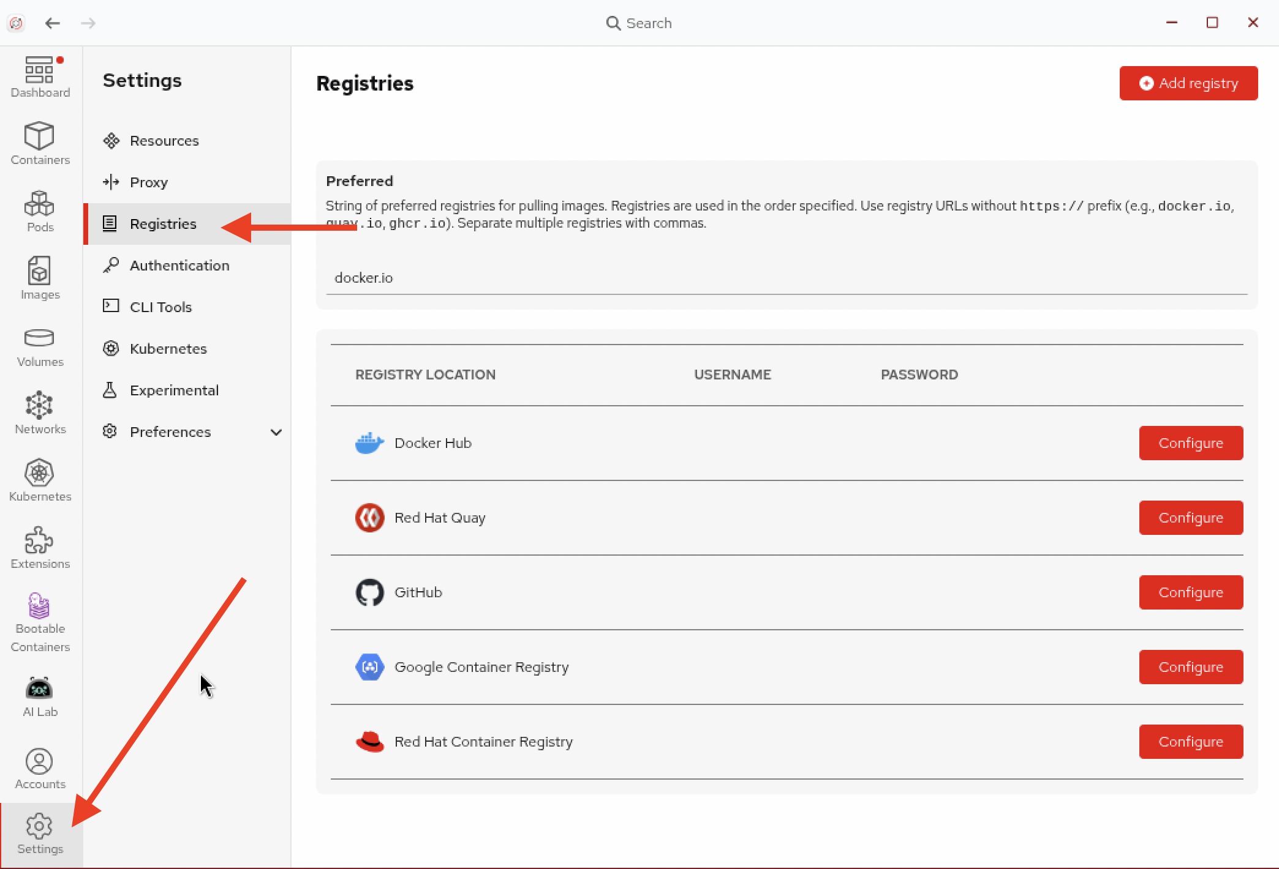Open the Networks section
The height and width of the screenshot is (869, 1279).
point(40,413)
